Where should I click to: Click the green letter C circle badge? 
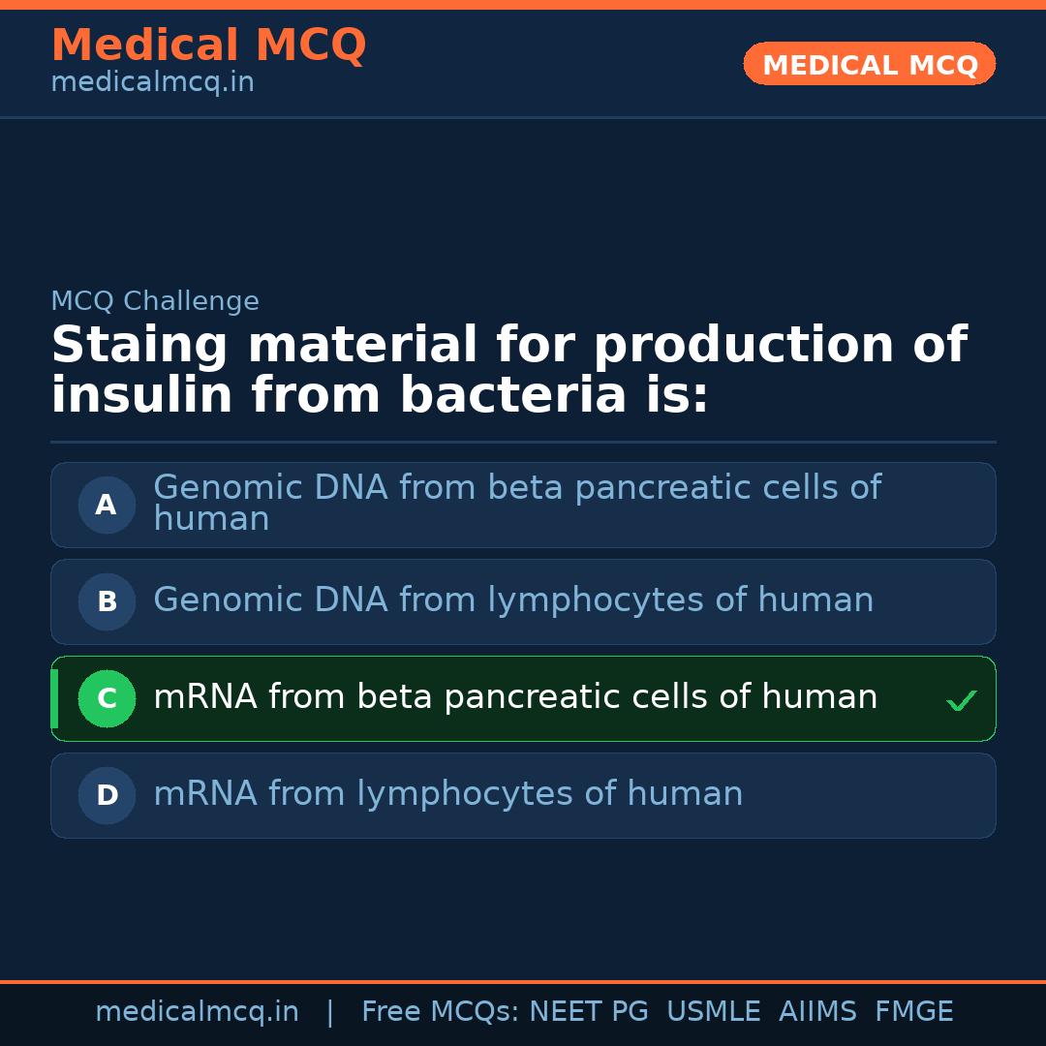(107, 698)
